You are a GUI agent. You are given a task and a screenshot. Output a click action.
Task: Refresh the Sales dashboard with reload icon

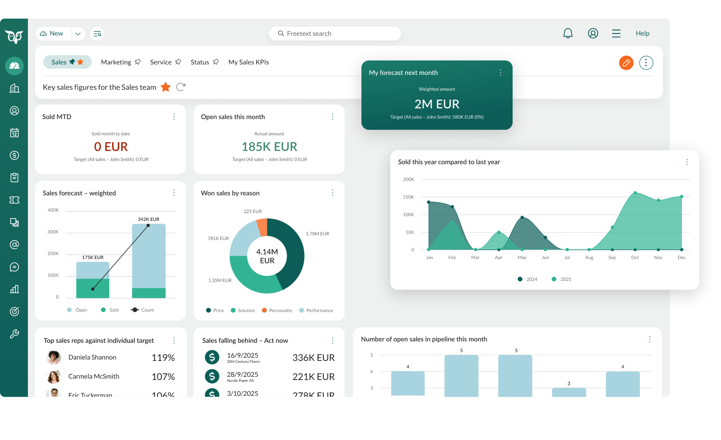click(181, 87)
